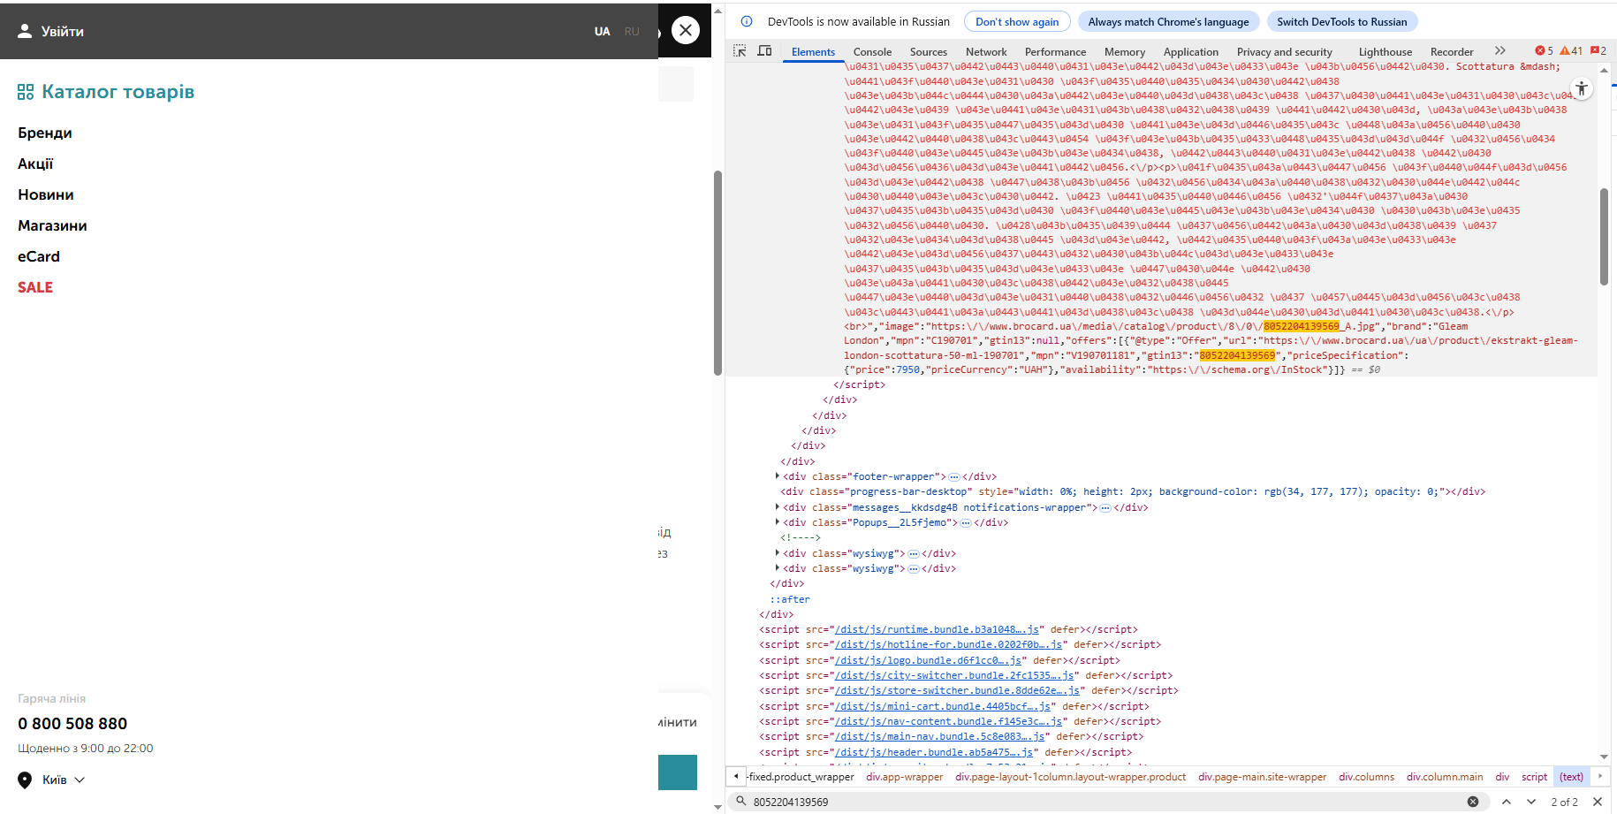Click Switch DevTools to Russian button

click(x=1341, y=22)
